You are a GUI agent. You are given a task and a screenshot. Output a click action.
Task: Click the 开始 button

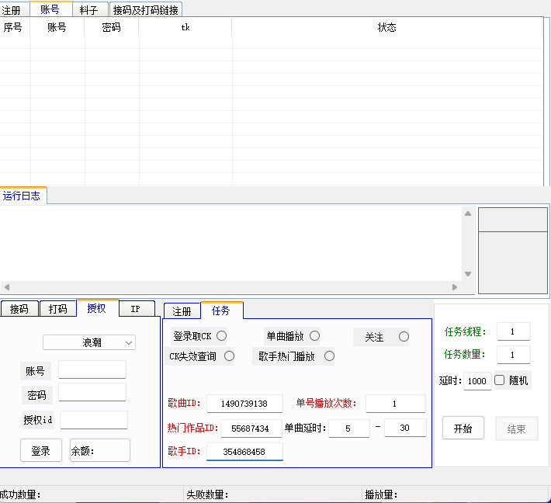click(463, 428)
